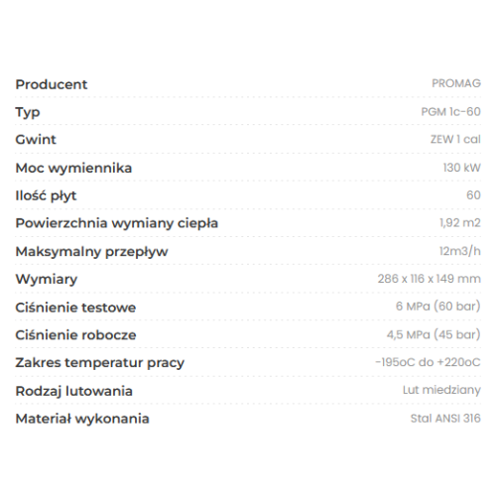Click the Moc wymiennika label
The height and width of the screenshot is (496, 496).
[73, 168]
